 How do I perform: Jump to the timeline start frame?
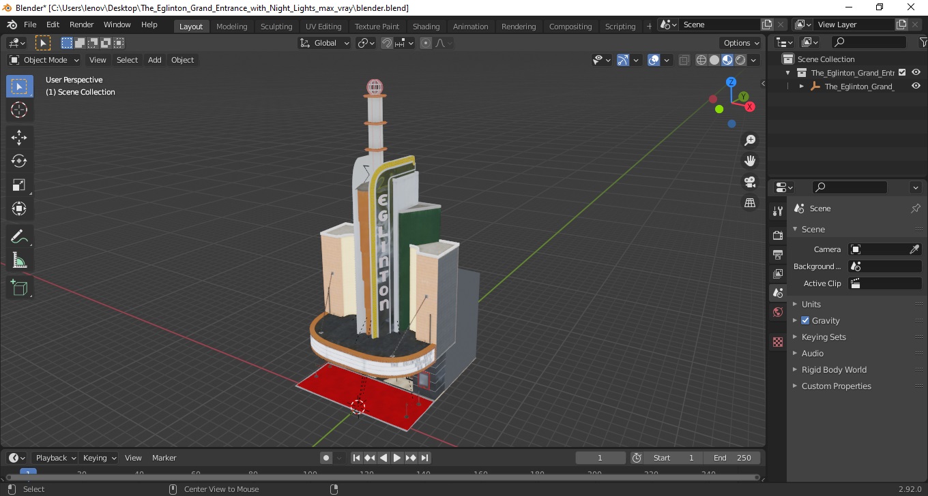(x=356, y=458)
